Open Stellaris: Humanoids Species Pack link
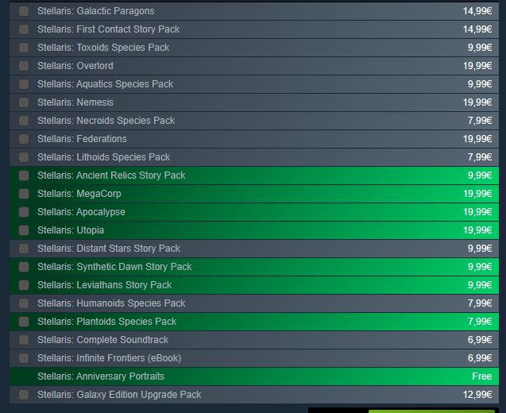 [x=111, y=303]
